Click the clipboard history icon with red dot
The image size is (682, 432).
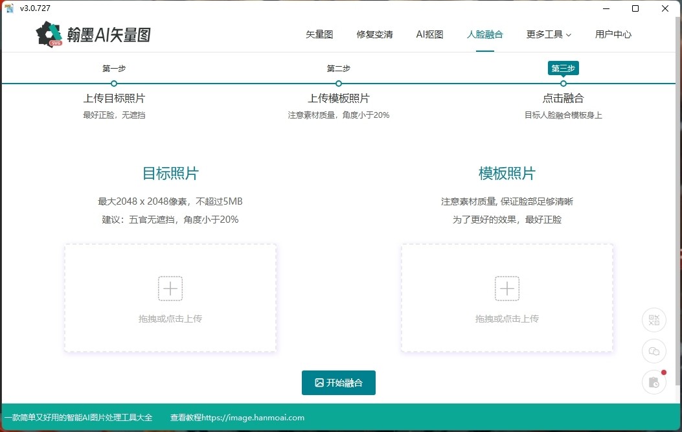coord(654,382)
